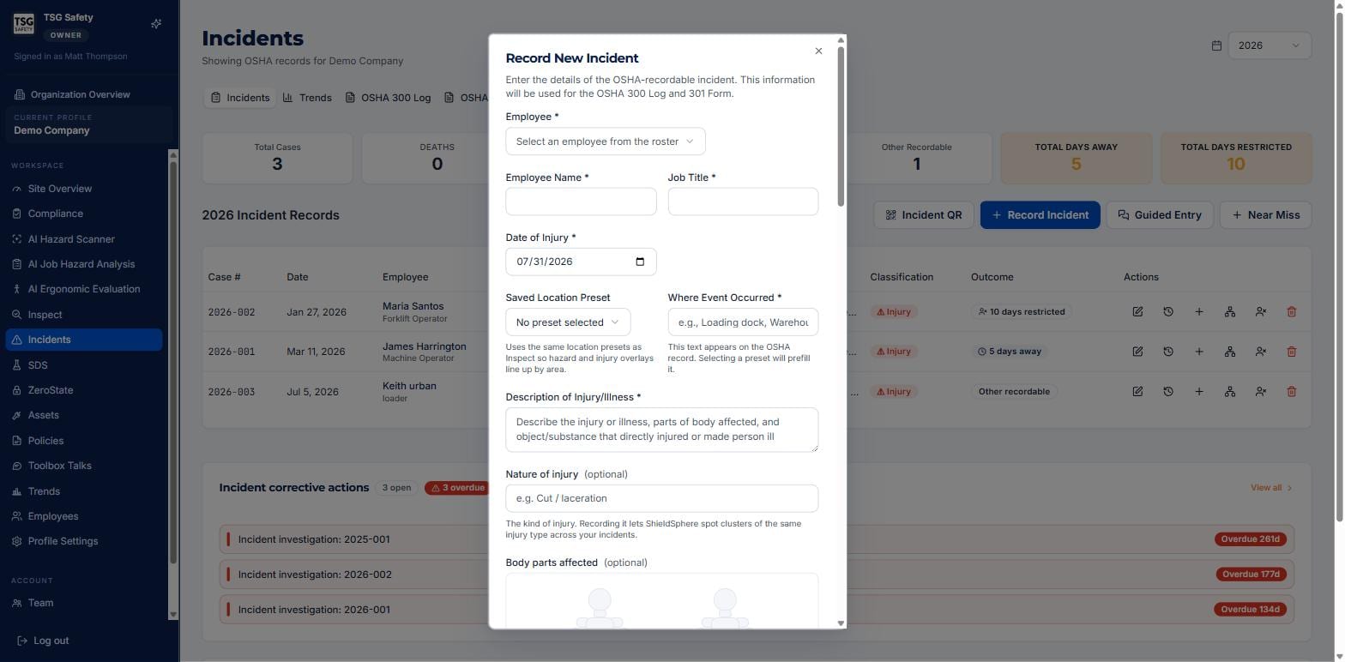Click the Incident QR button
This screenshot has height=662, width=1345.
(x=923, y=215)
